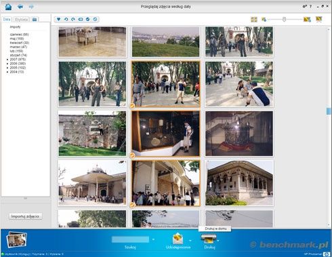The width and height of the screenshot is (332, 257).
Task: Assign a tag using the label icon
Action: [81, 19]
